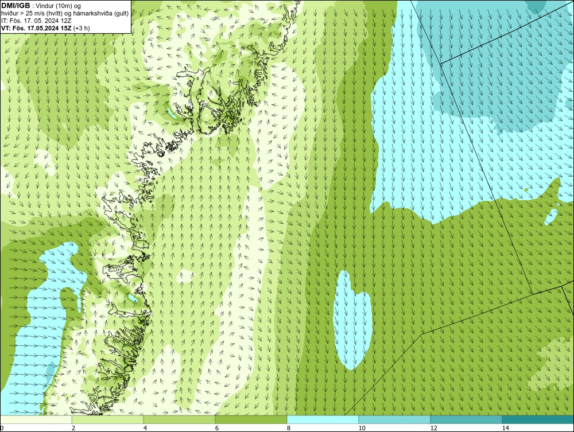
Task: Click the legend label '14'
Action: [x=506, y=428]
